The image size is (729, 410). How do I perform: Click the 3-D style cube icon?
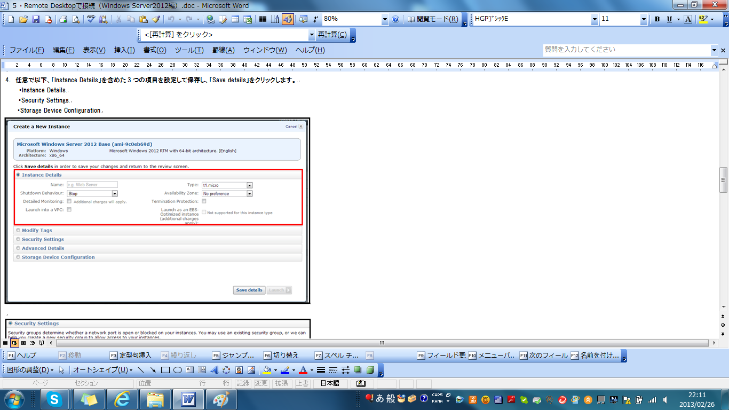click(370, 369)
